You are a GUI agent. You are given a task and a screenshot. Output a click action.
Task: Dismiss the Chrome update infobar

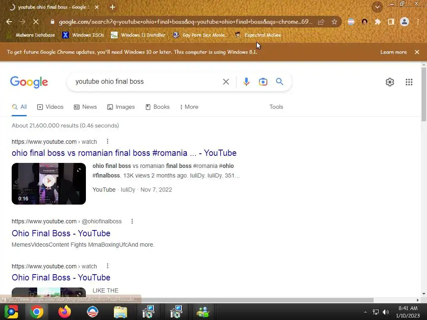point(417,52)
